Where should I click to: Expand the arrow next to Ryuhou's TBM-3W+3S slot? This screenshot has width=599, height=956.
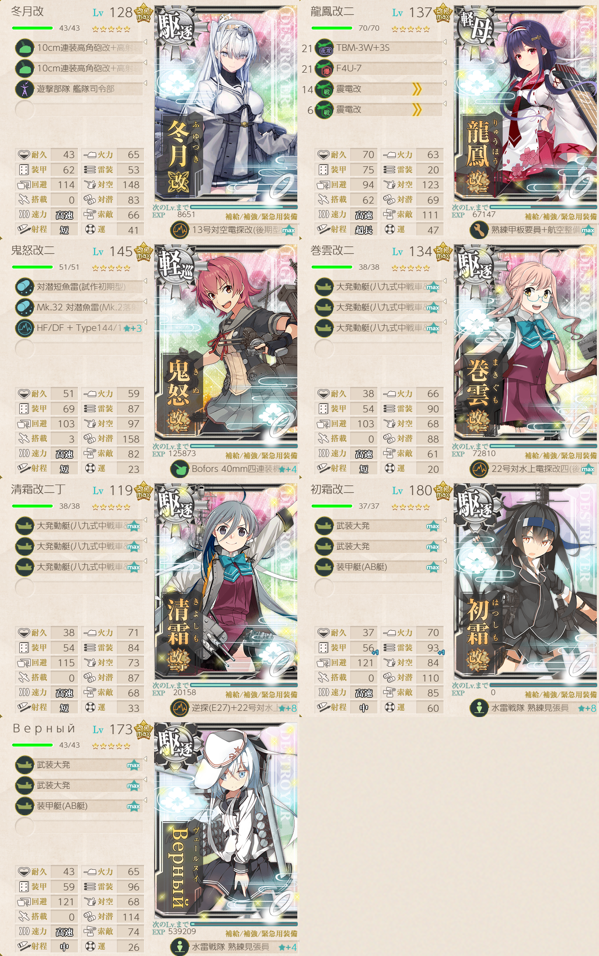coord(444,42)
